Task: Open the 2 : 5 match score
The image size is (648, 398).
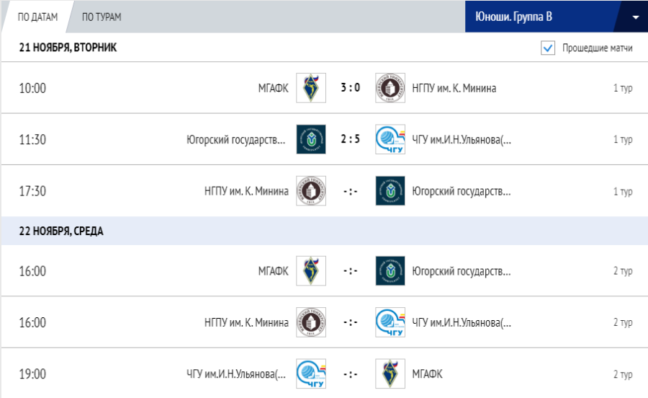Action: click(x=351, y=139)
